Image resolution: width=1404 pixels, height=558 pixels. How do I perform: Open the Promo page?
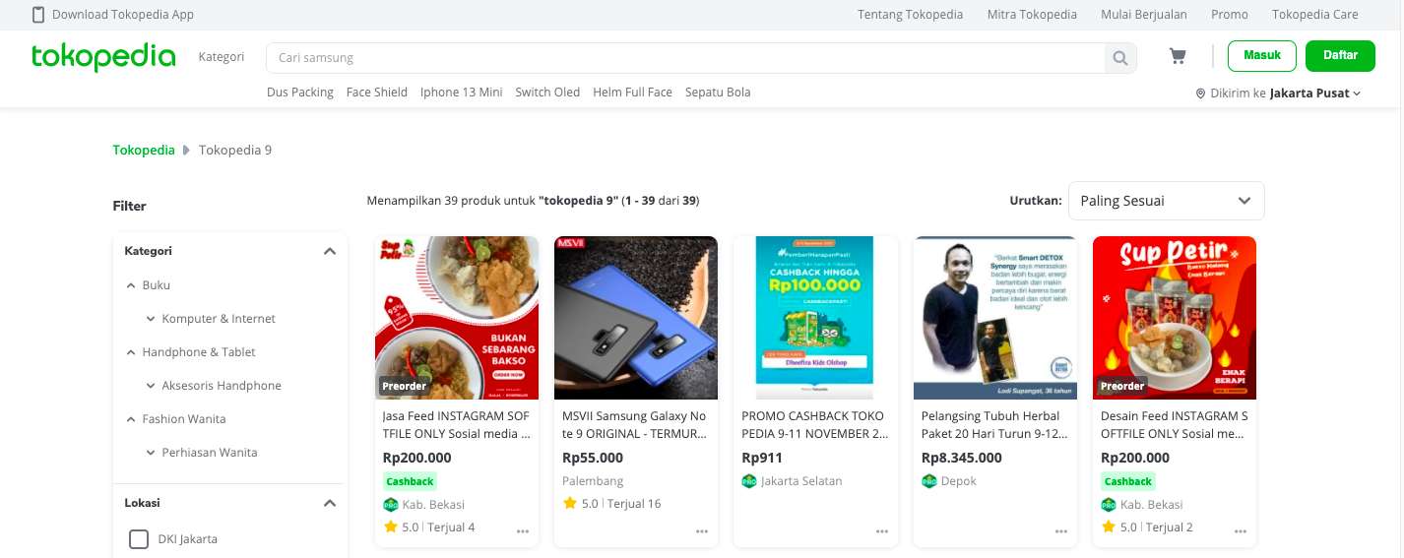coord(1230,15)
